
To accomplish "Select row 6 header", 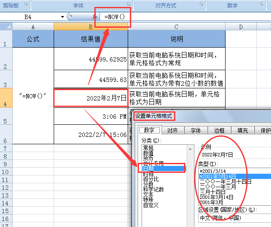I will [6, 134].
